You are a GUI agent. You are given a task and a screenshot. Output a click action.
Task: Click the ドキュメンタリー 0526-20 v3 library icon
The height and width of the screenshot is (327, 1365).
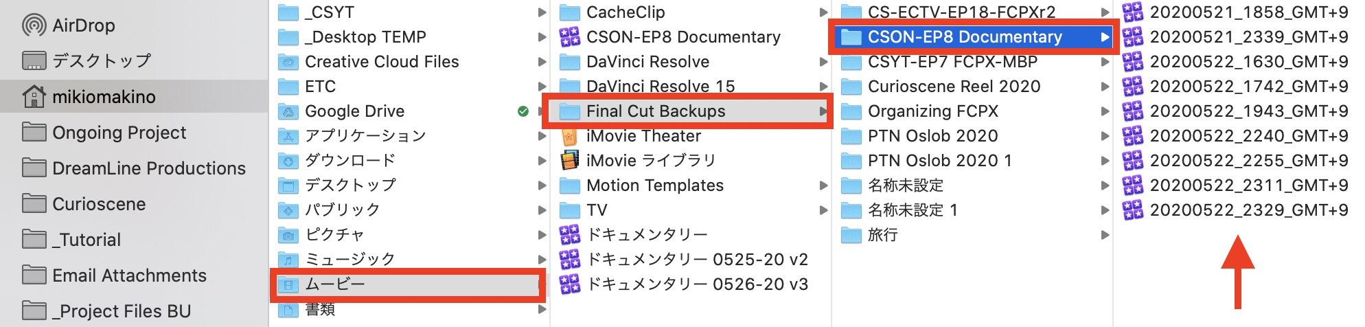tap(570, 284)
